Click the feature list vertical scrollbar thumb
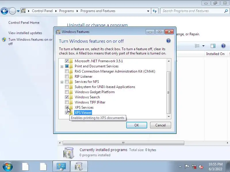The width and height of the screenshot is (230, 172). [x=169, y=92]
